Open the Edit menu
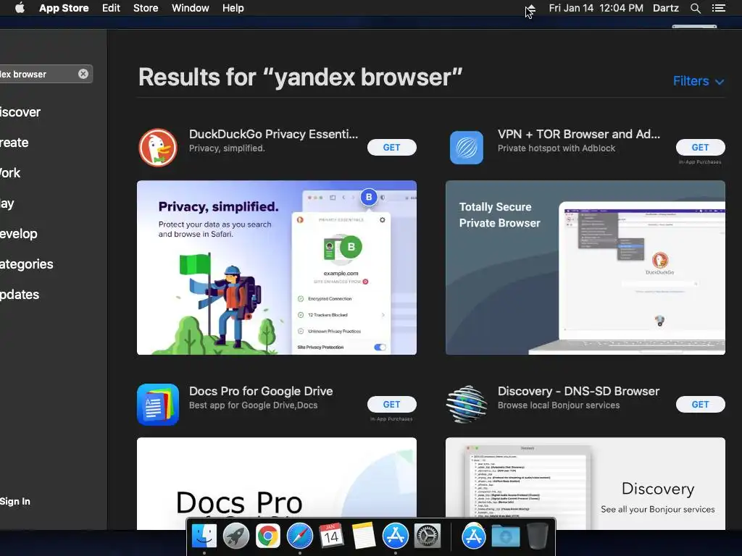This screenshot has height=556, width=742. pos(111,8)
